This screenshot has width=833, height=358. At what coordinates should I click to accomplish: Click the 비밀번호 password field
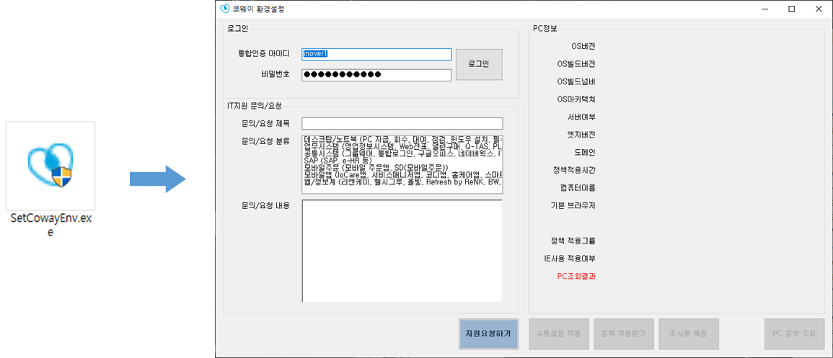376,75
